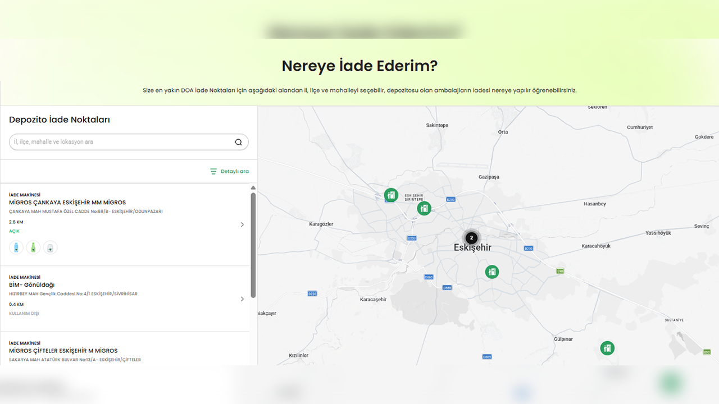Click the Detaylı ara link
This screenshot has width=719, height=404.
pyautogui.click(x=235, y=171)
